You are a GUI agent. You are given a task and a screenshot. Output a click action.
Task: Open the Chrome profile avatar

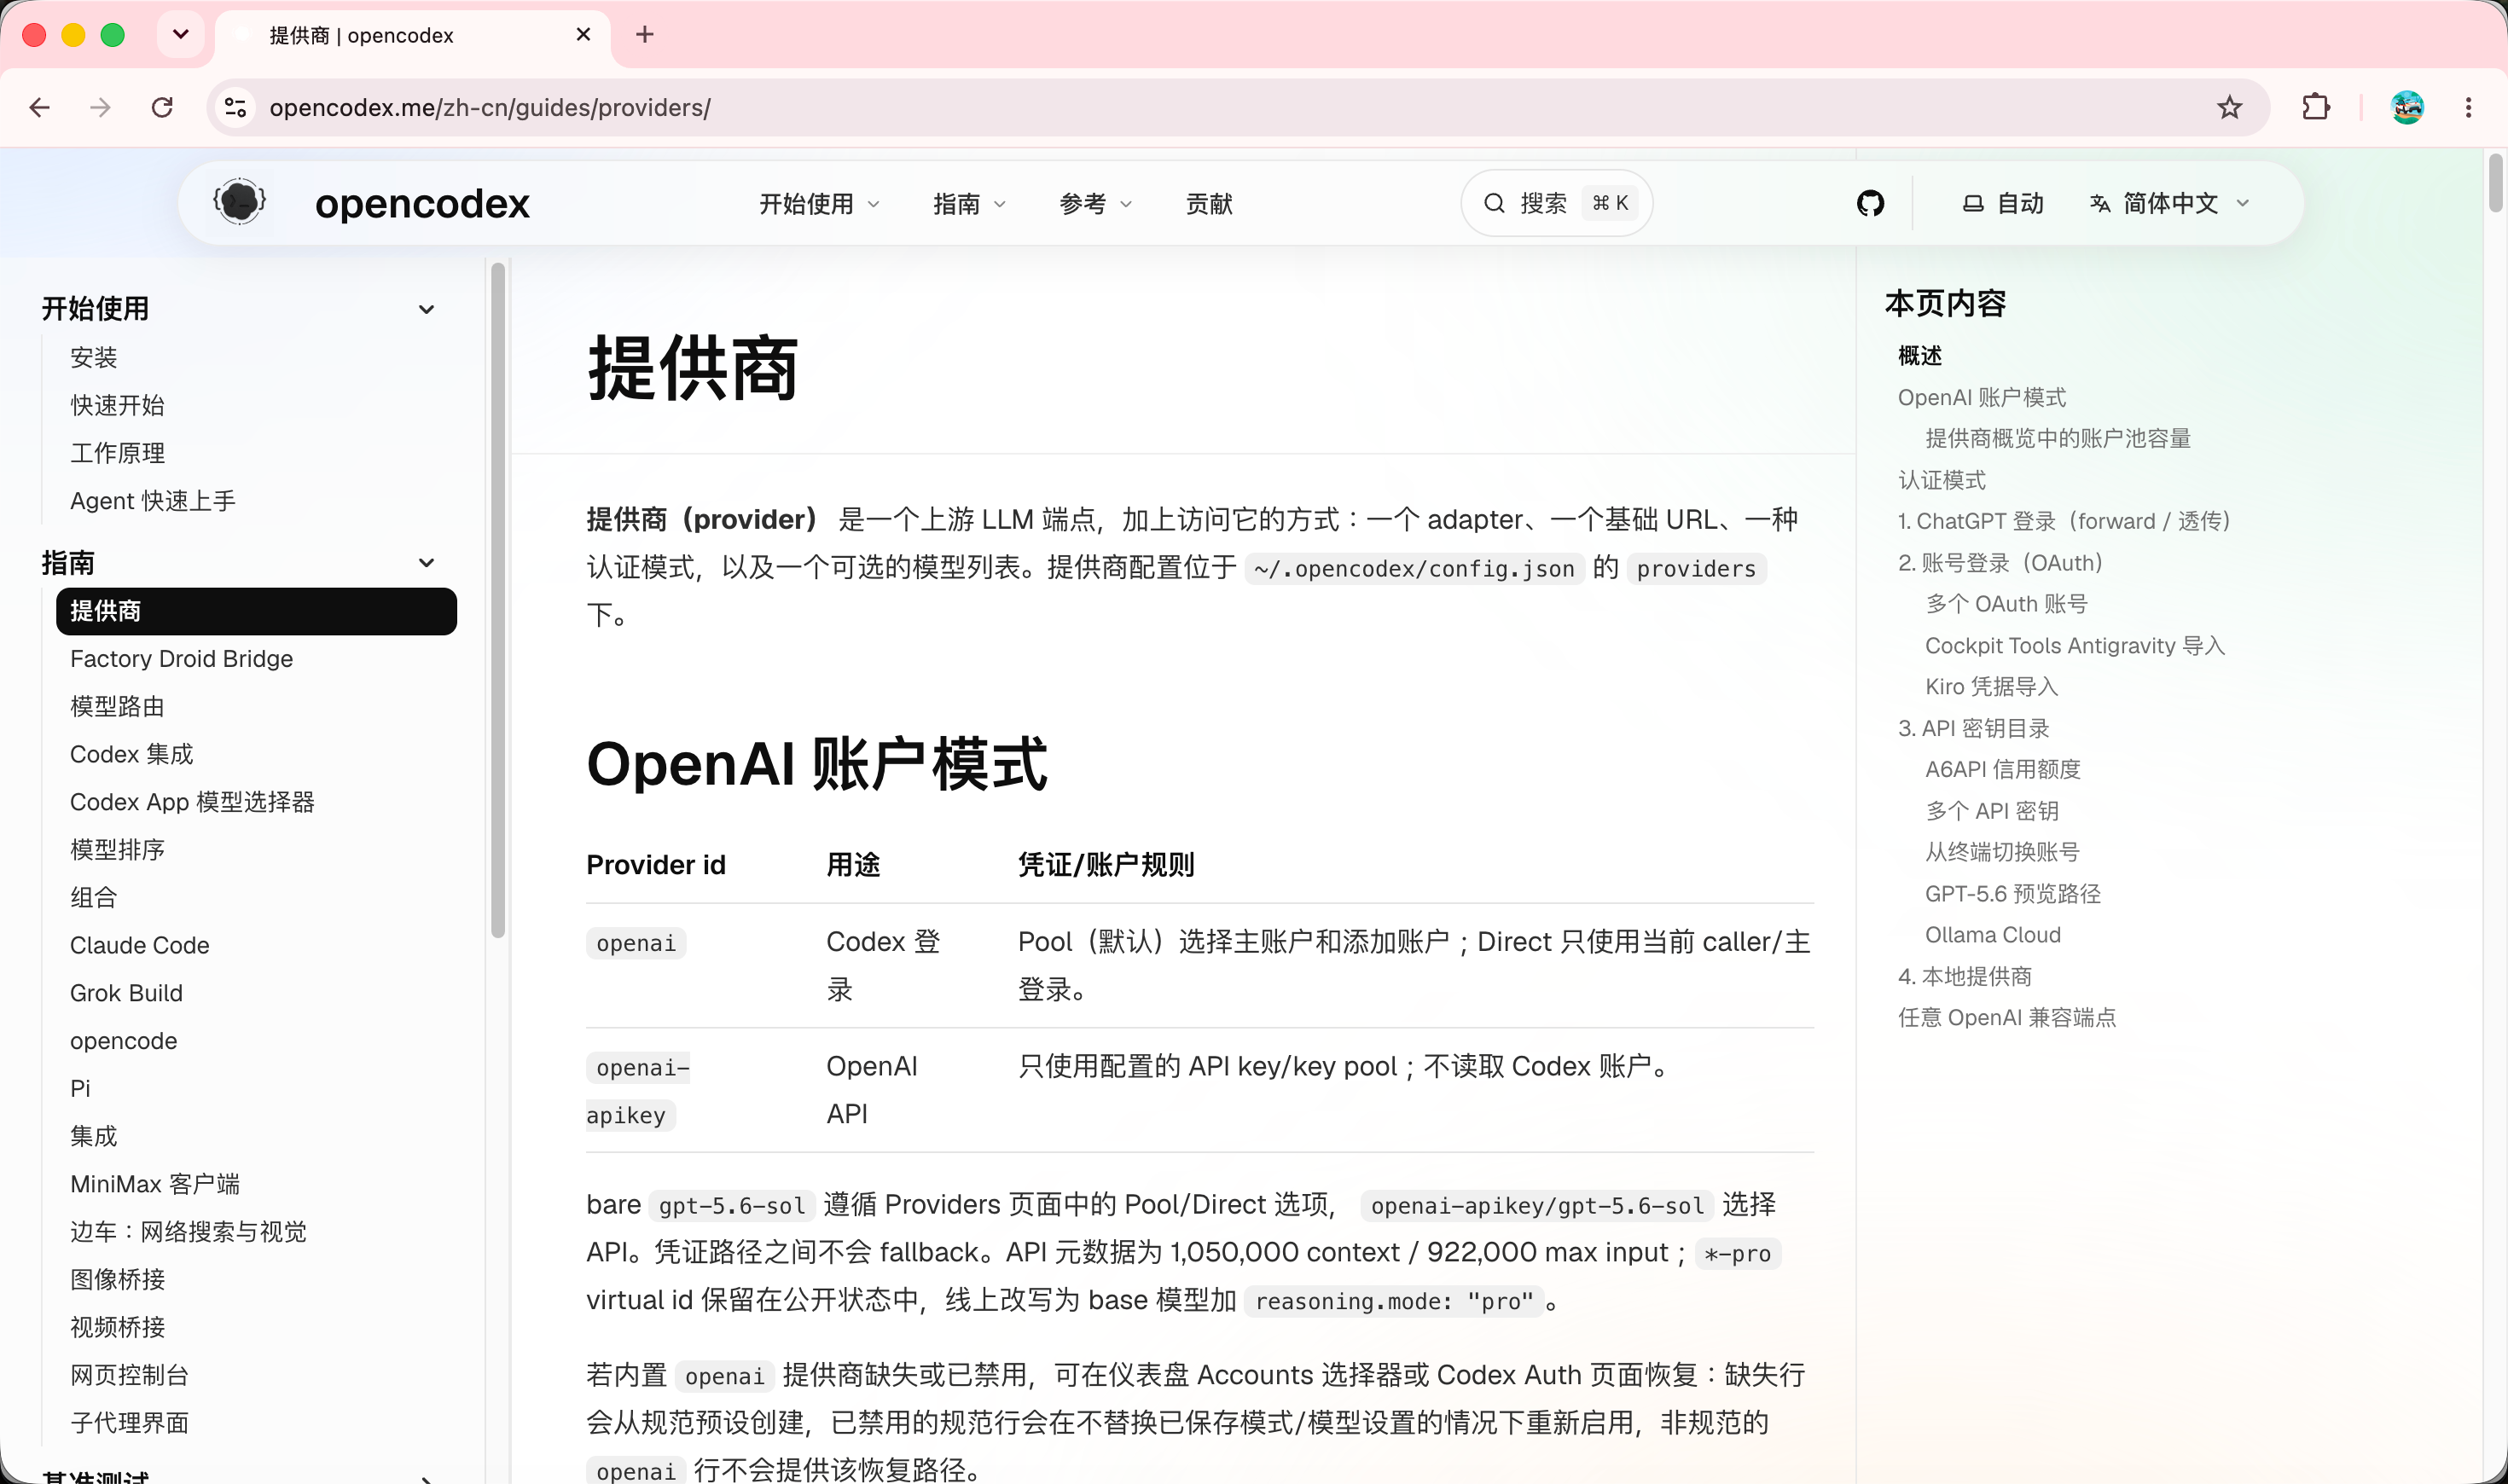click(2407, 107)
